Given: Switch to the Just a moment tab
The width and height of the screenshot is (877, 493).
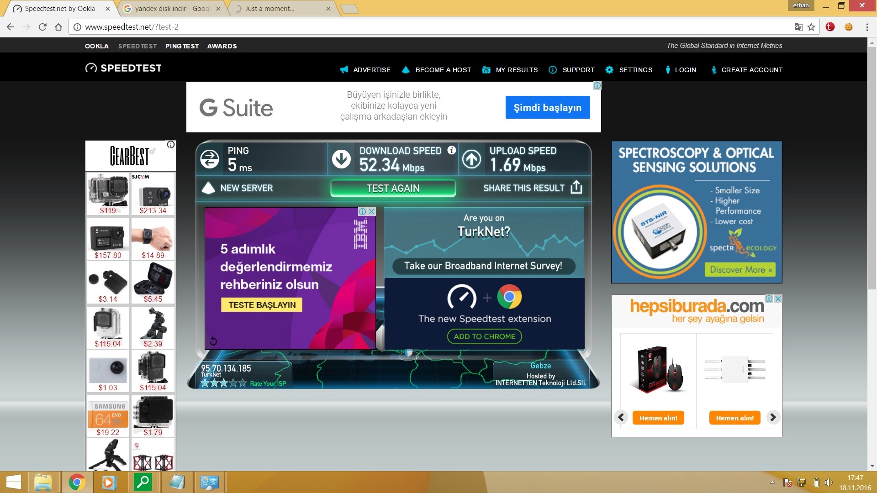Looking at the screenshot, I should [283, 9].
